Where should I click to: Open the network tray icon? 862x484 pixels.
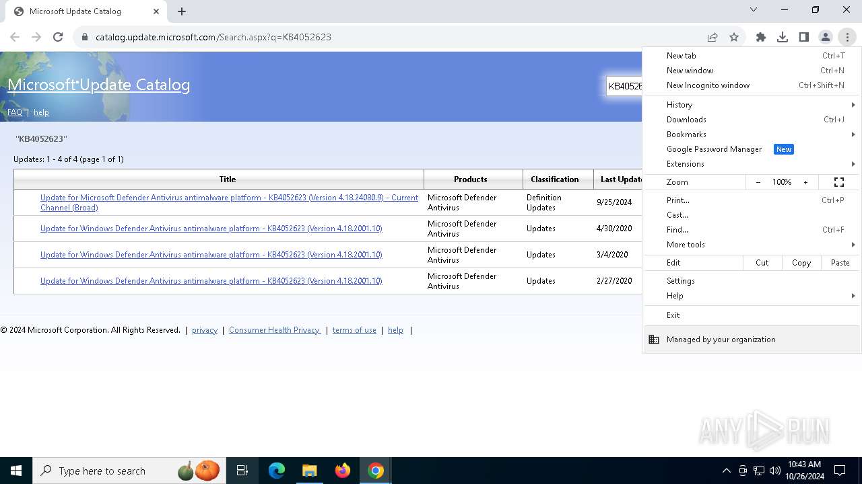(x=759, y=471)
